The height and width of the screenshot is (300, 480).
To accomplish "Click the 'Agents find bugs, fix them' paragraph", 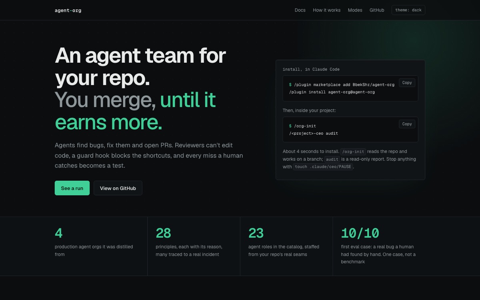I will point(149,155).
